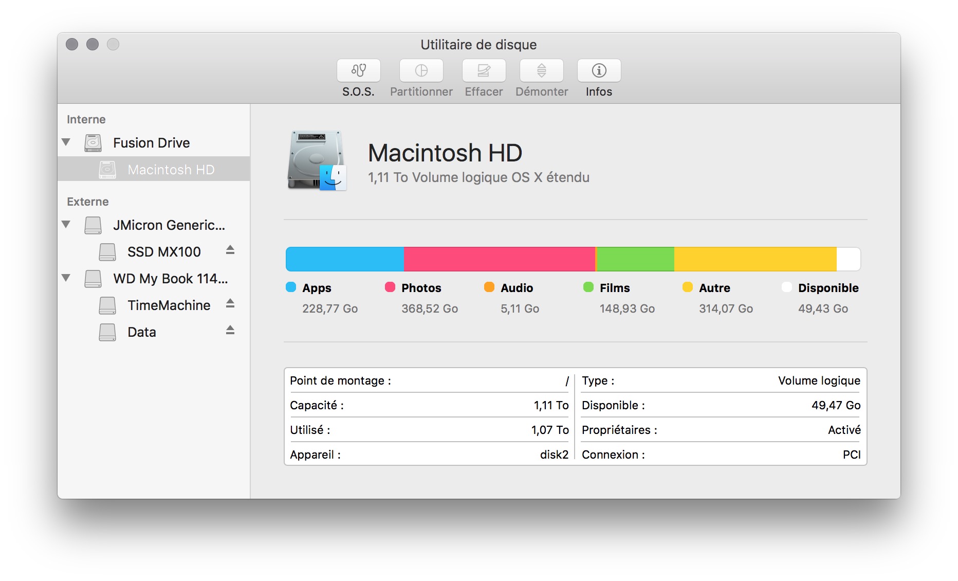
Task: Click the Photos legend pink dot
Action: pos(390,287)
